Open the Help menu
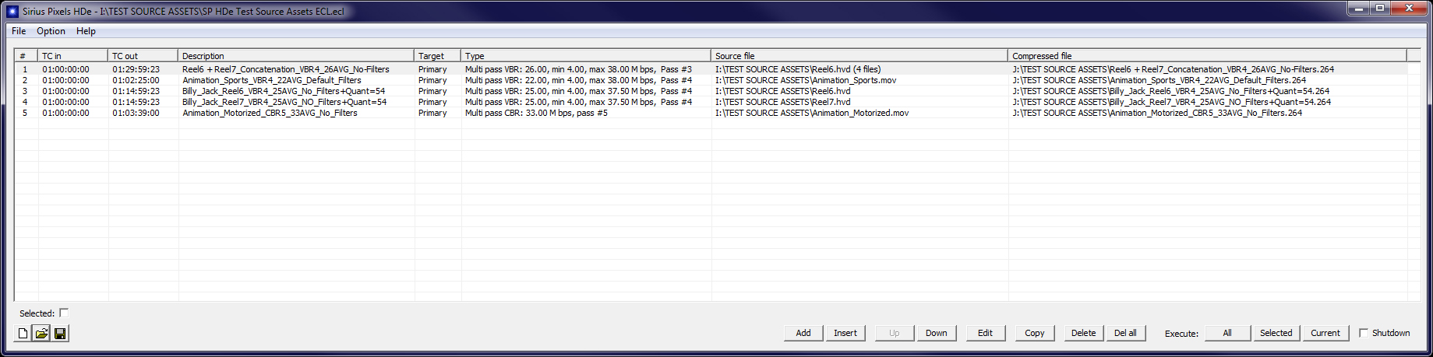This screenshot has height=357, width=1433. point(86,31)
